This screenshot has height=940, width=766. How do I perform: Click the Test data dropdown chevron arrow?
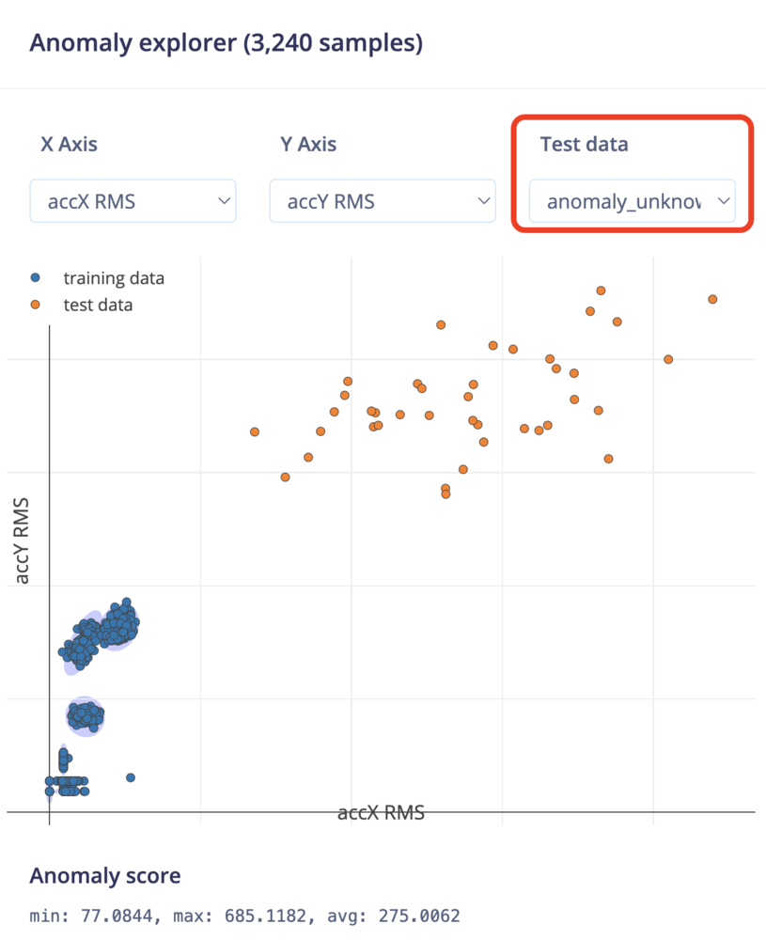click(x=724, y=201)
